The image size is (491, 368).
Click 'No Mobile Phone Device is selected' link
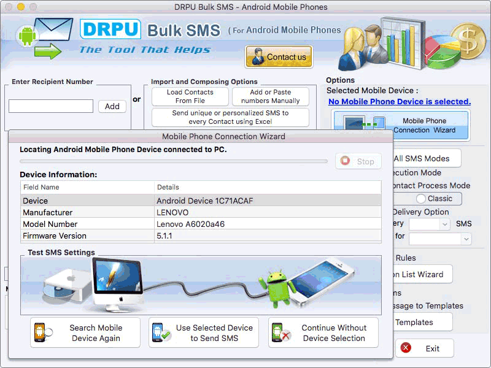[400, 101]
